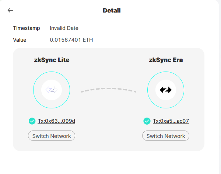Image resolution: width=221 pixels, height=174 pixels.
Task: Click the zkSync Lite double-arrow logo
Action: (x=52, y=90)
